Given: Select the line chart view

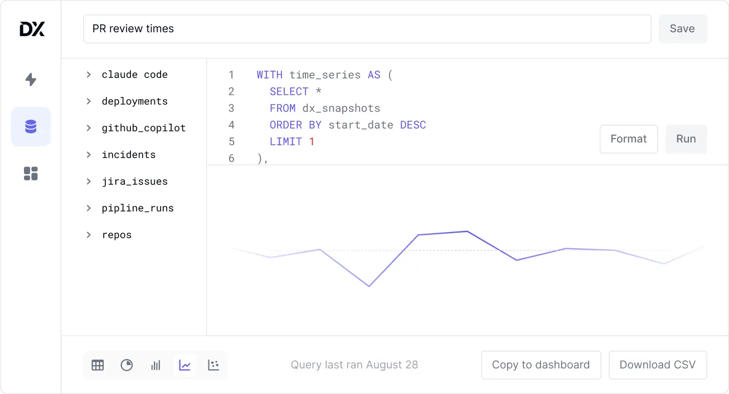Looking at the screenshot, I should click(x=185, y=365).
